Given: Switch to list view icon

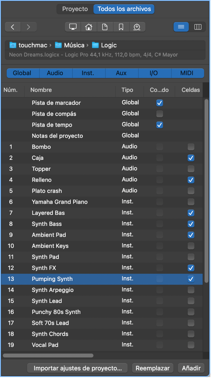Looking at the screenshot, I should click(x=181, y=27).
